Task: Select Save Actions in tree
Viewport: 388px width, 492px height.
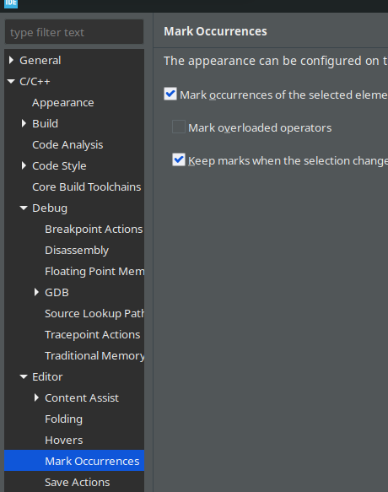Action: (x=78, y=482)
